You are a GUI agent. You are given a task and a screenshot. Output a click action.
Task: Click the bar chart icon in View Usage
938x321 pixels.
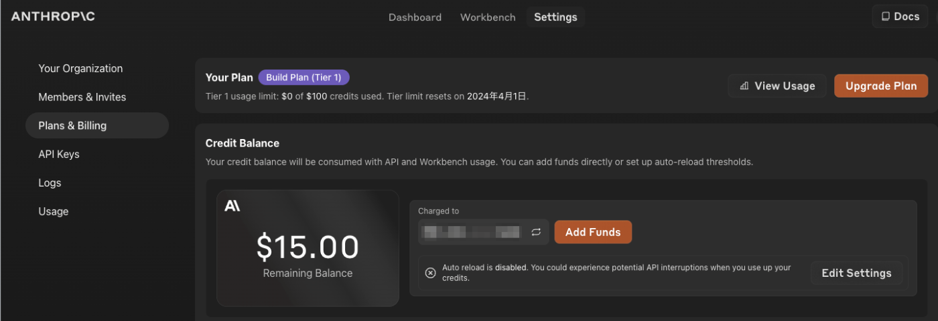[744, 86]
